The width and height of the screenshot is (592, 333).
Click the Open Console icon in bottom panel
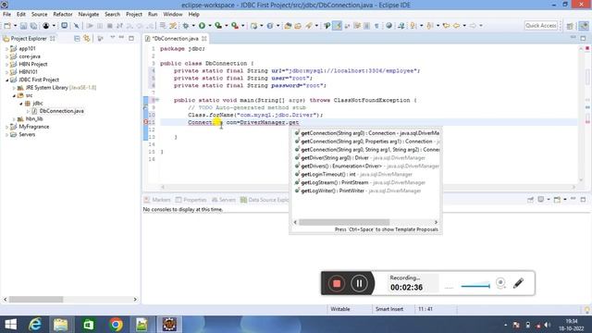[x=557, y=200]
